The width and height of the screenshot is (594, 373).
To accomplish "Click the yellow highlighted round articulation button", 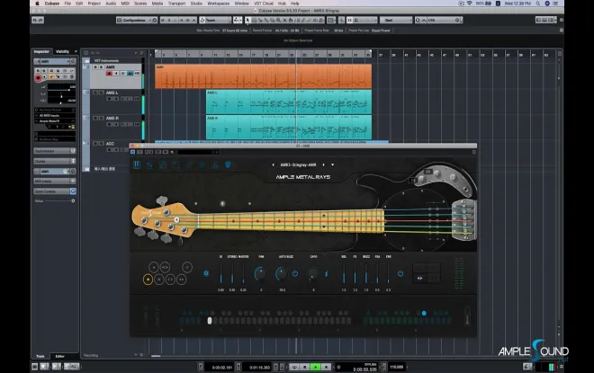I will tap(148, 280).
